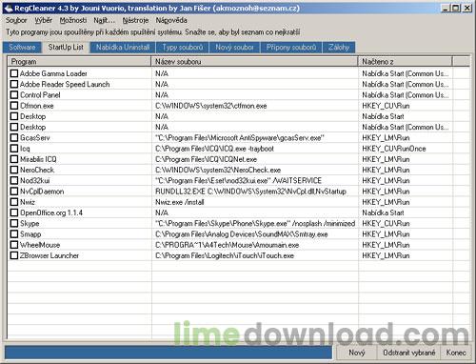Click the RegCleaner title bar icon
This screenshot has height=364, width=476.
point(9,9)
